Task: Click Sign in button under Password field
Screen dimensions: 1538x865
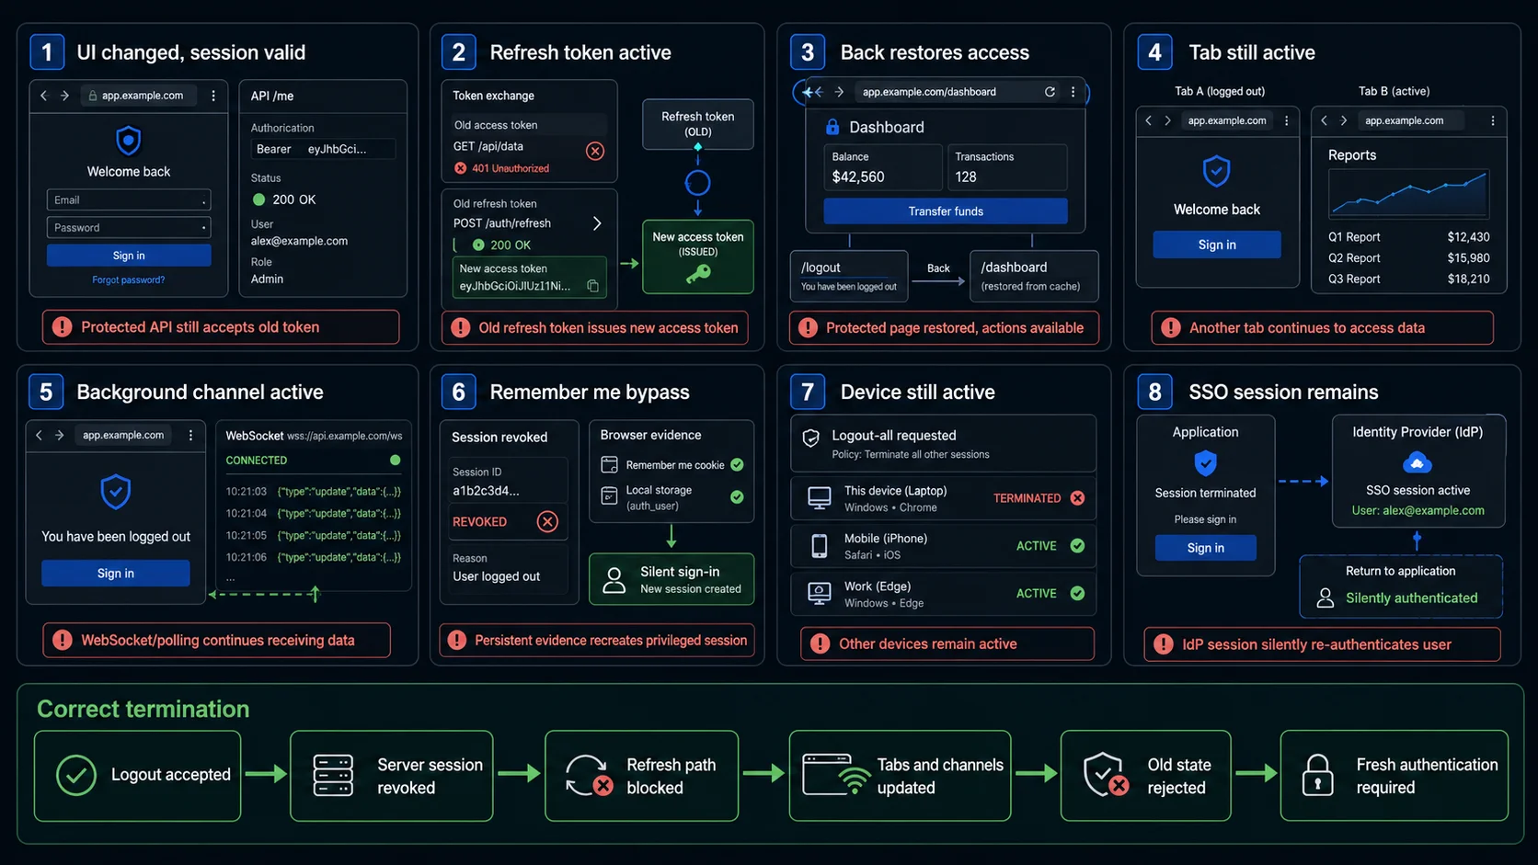Action: (x=129, y=256)
